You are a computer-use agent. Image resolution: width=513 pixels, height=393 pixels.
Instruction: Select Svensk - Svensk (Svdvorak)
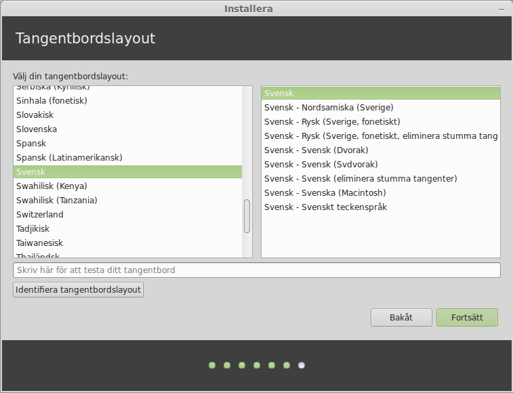(381, 164)
